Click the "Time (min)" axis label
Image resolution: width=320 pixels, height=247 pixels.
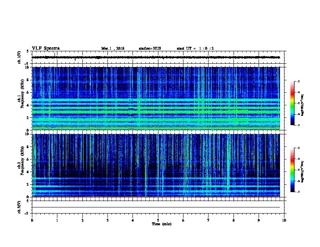162,224
